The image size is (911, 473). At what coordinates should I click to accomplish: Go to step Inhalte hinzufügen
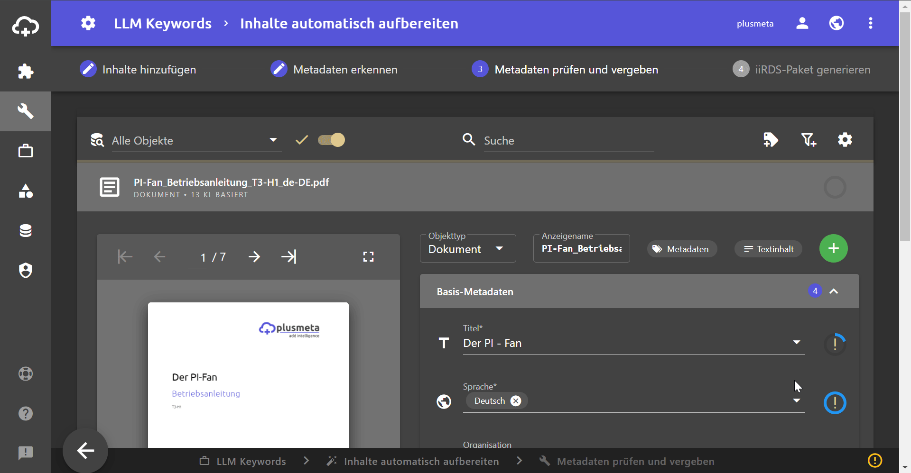pos(138,69)
